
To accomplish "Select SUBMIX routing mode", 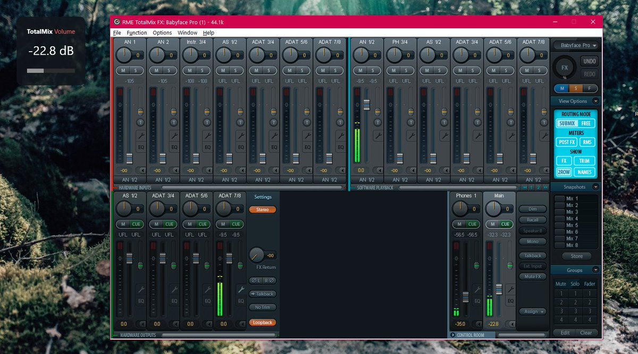I will (x=567, y=123).
